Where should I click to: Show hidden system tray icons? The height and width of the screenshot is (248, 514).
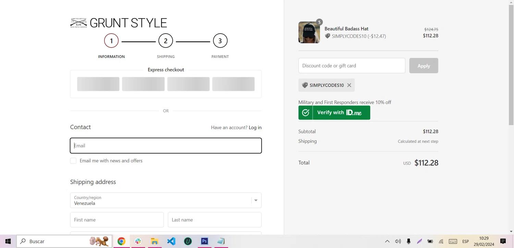387,241
